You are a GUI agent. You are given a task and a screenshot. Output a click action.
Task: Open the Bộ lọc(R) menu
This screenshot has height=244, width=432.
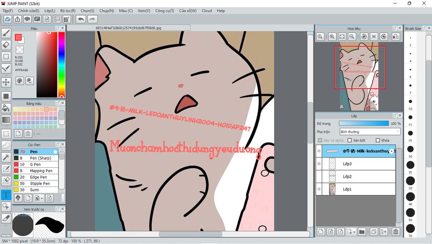68,11
